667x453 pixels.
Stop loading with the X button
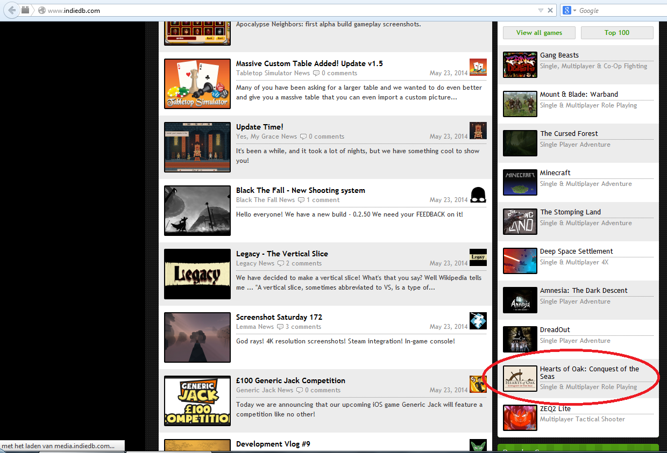point(550,11)
